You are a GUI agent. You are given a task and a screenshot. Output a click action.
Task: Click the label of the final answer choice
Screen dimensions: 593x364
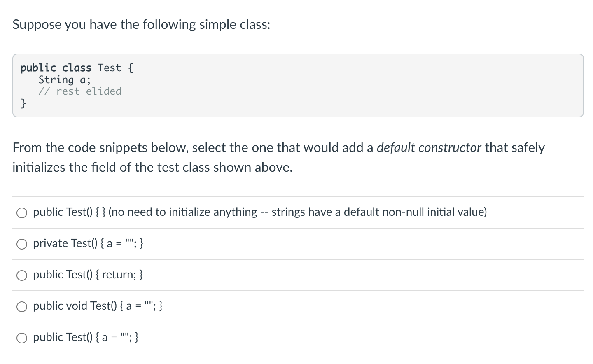click(x=85, y=337)
